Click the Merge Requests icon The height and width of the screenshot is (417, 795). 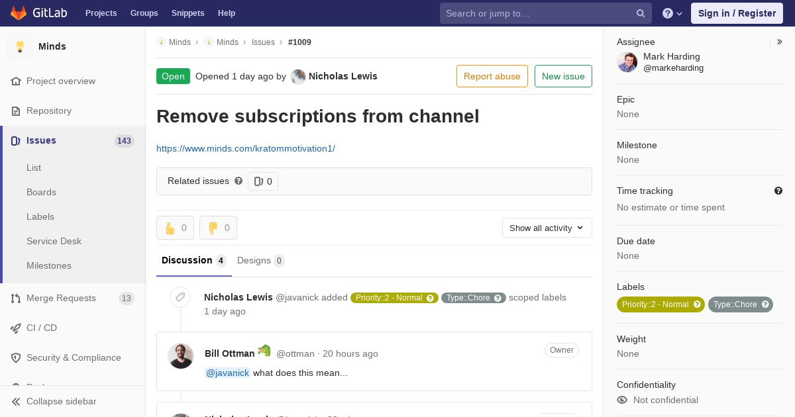16,298
